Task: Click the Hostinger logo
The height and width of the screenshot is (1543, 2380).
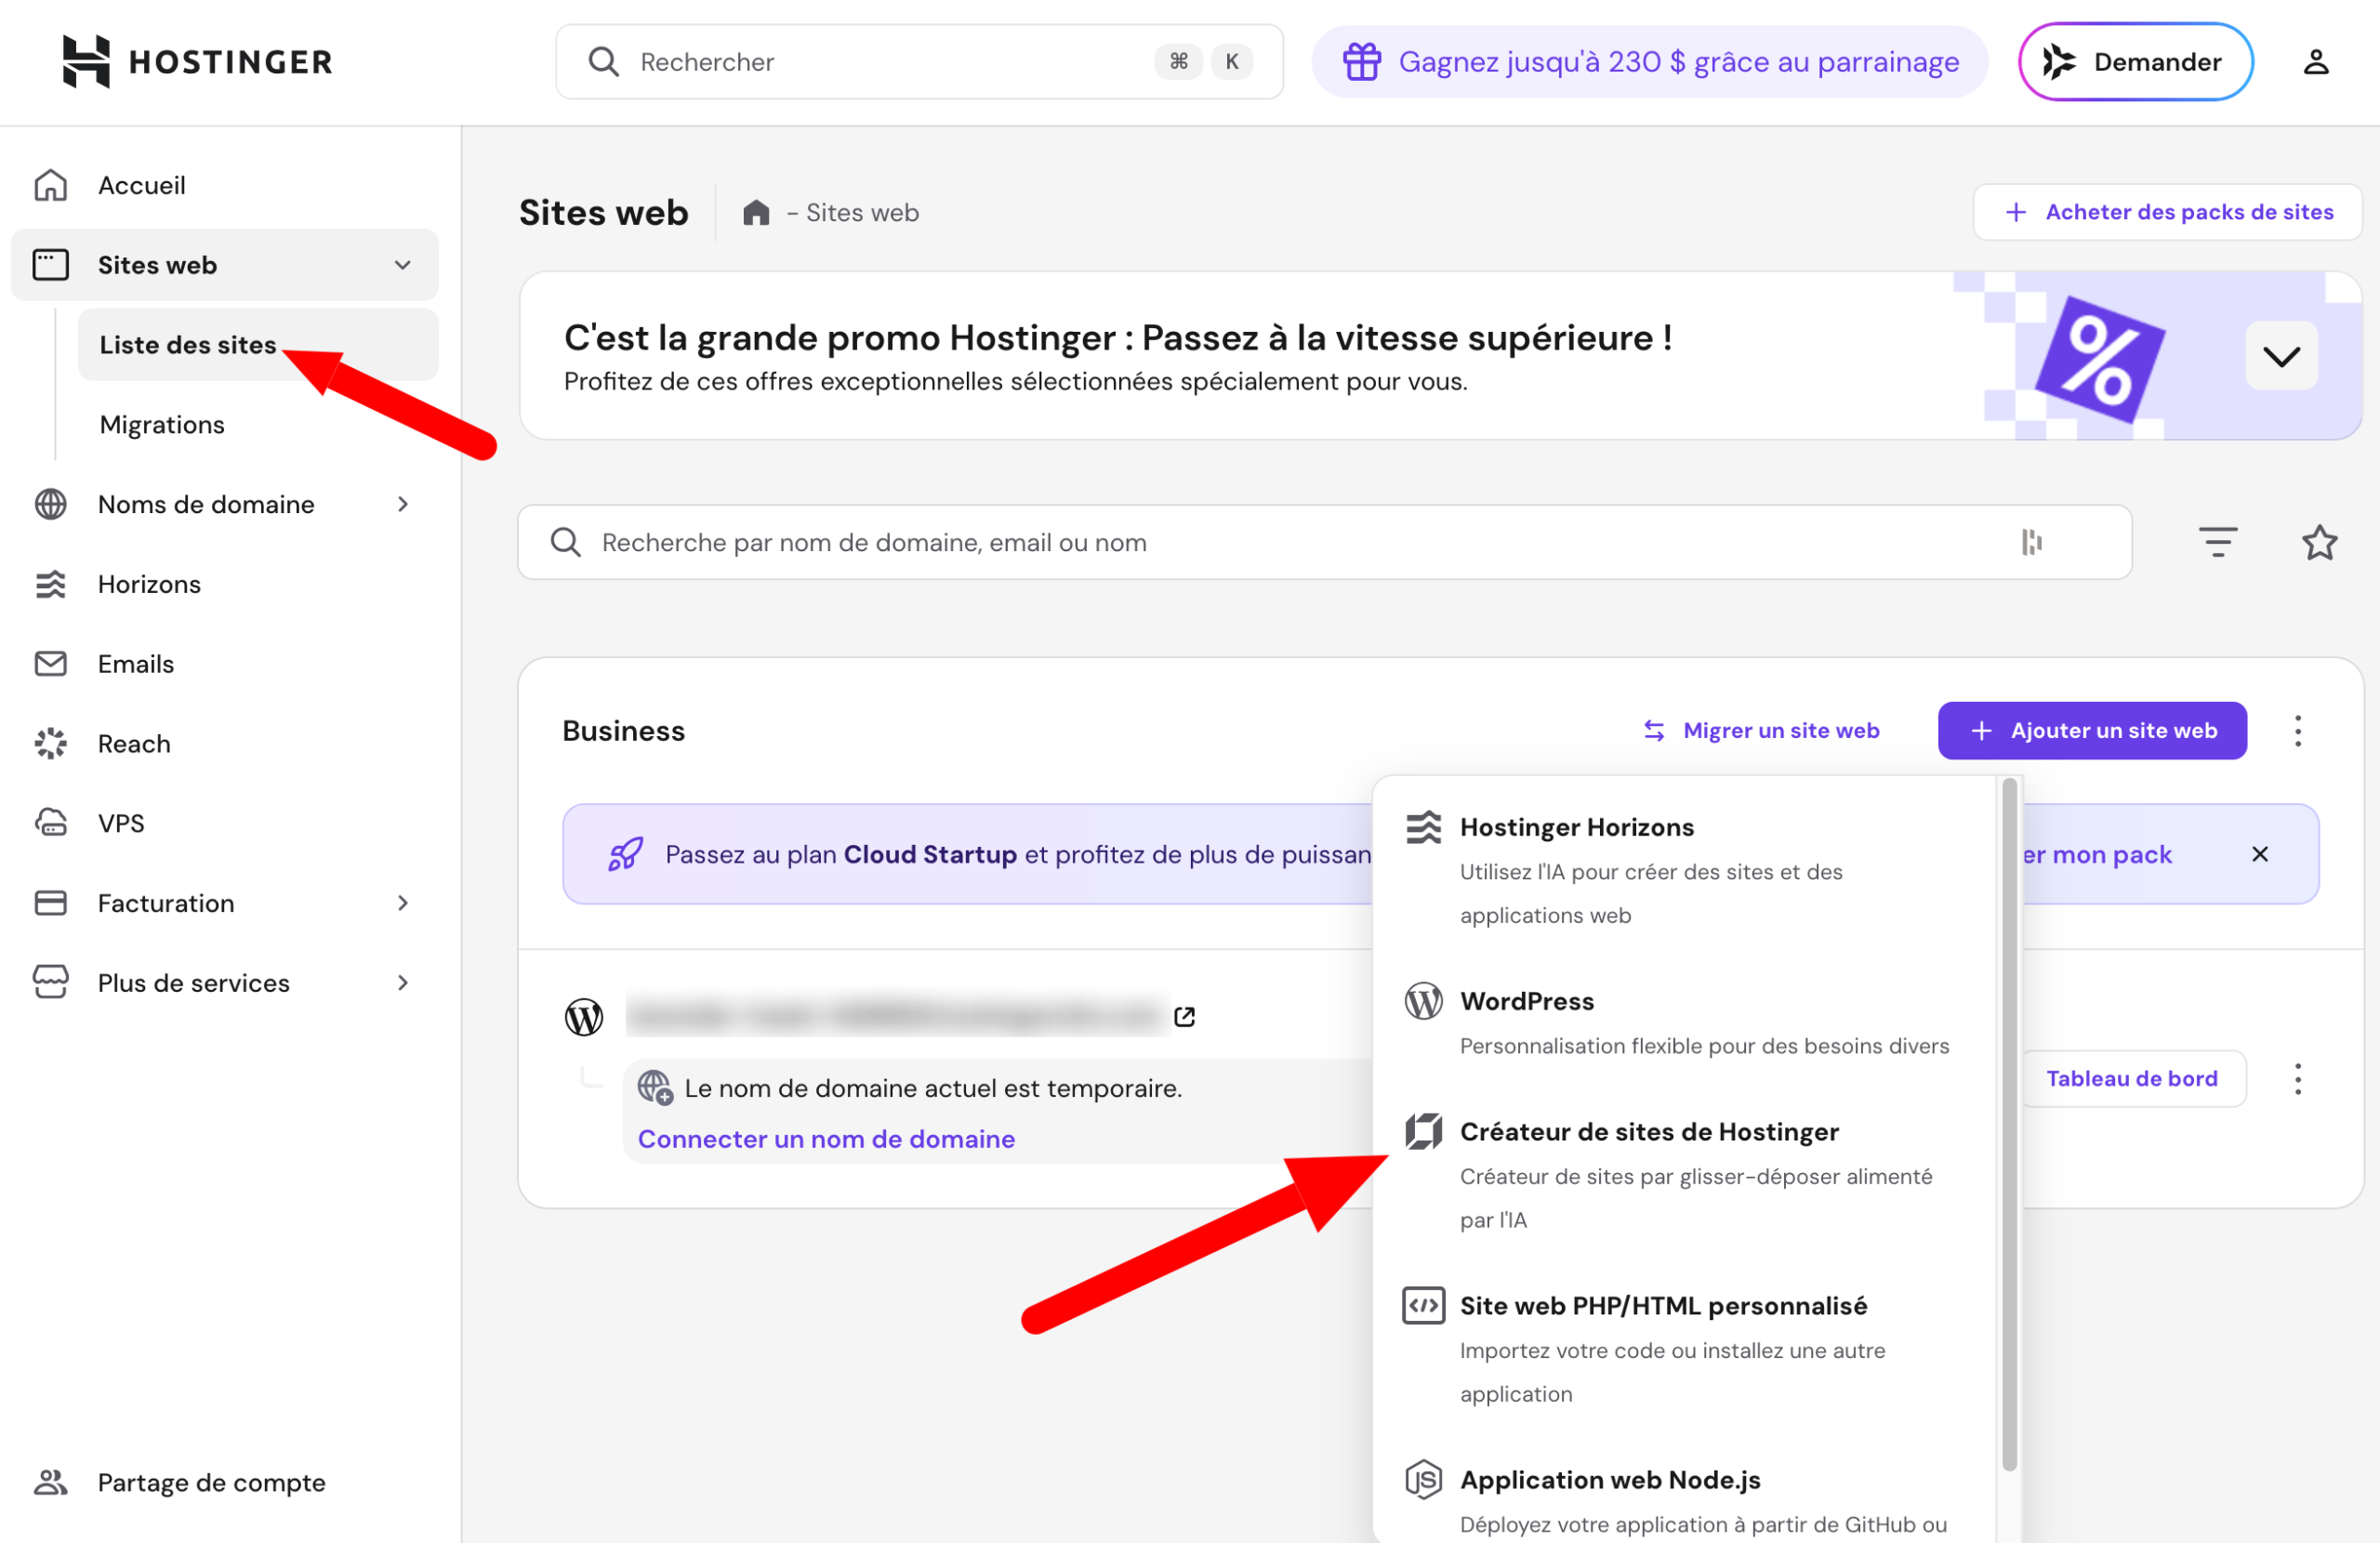Action: coord(197,62)
